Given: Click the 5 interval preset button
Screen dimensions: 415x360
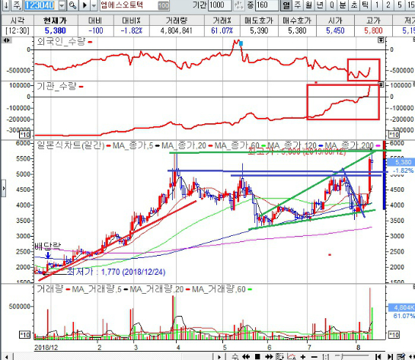Looking at the screenshot, I should pyautogui.click(x=400, y=5).
